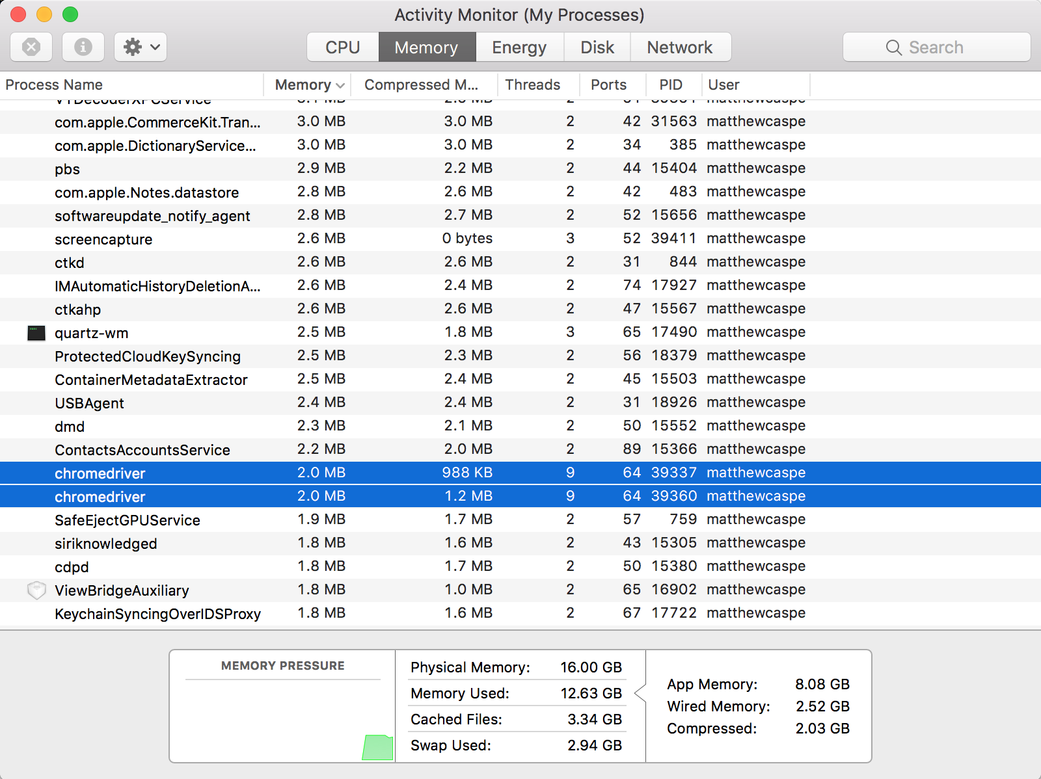Show the Network tab
The image size is (1041, 779).
(679, 47)
